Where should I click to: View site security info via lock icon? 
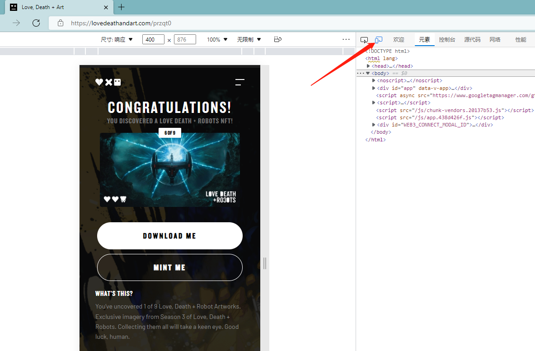61,23
